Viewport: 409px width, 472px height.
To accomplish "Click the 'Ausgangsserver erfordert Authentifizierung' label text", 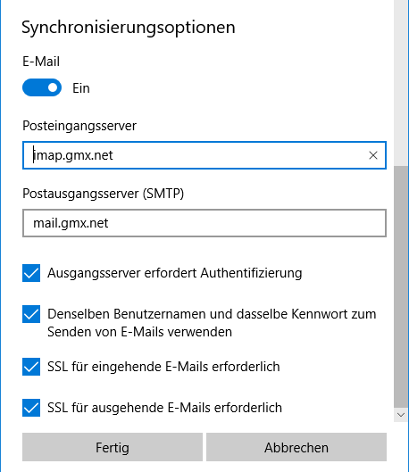I will tap(175, 273).
